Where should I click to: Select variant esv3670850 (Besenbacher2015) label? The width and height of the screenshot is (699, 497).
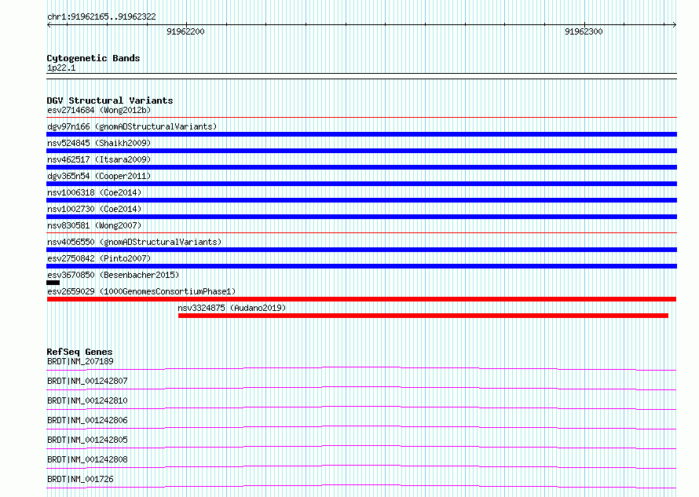tap(113, 275)
